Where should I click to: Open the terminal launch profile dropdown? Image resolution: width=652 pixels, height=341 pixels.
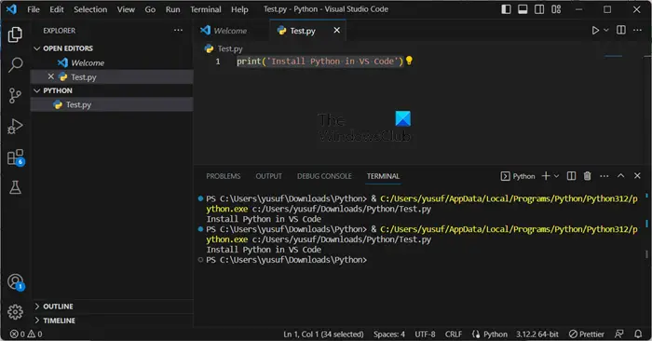556,176
